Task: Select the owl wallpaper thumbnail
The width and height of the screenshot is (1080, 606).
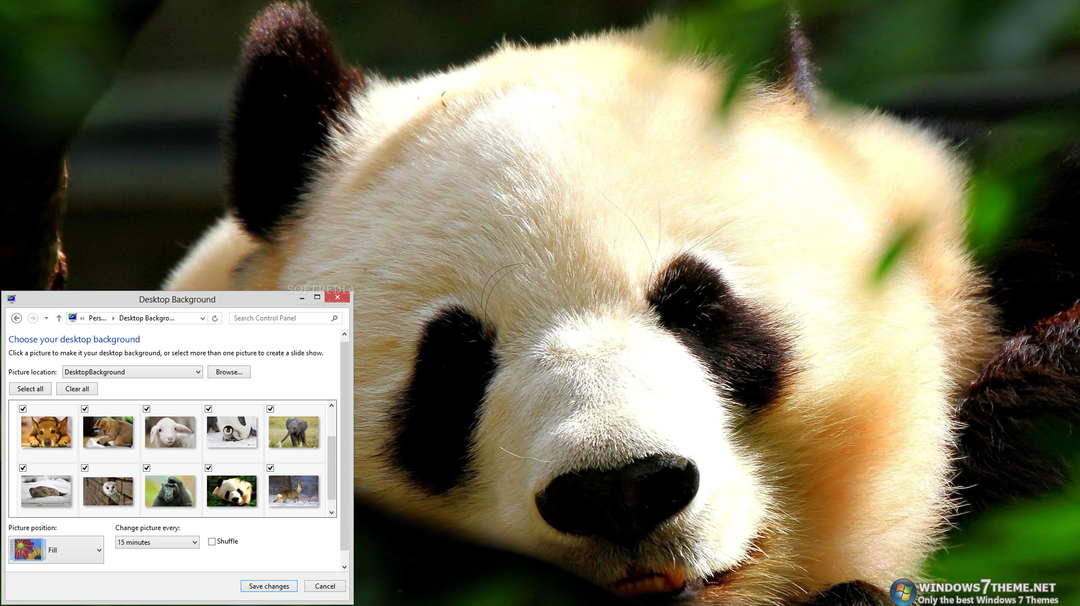Action: (x=108, y=491)
